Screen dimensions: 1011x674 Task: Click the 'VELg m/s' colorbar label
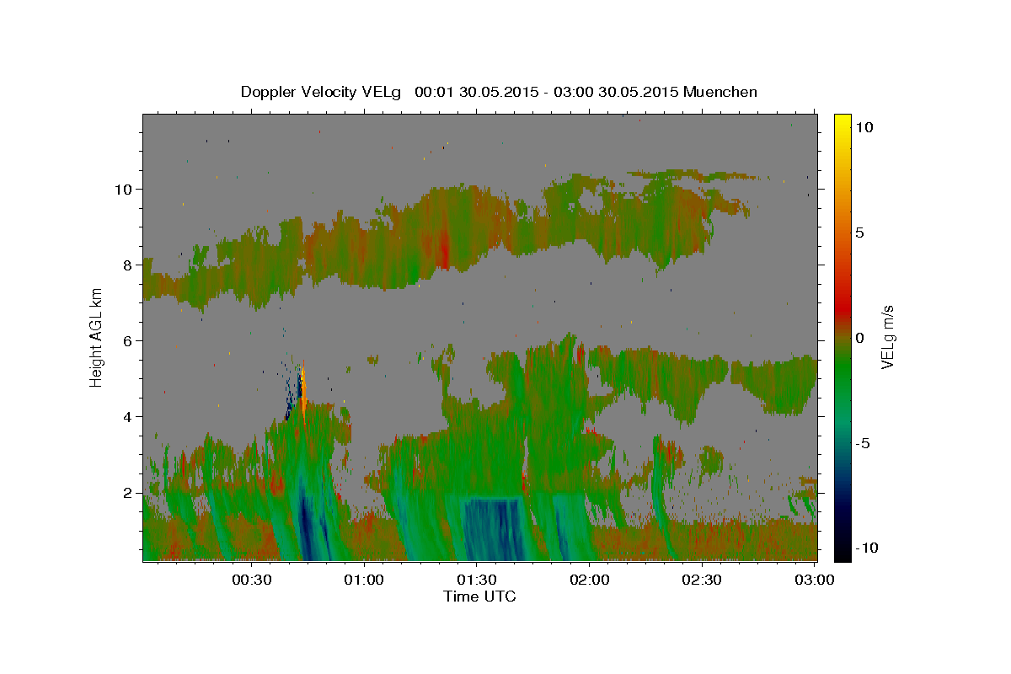click(x=887, y=337)
